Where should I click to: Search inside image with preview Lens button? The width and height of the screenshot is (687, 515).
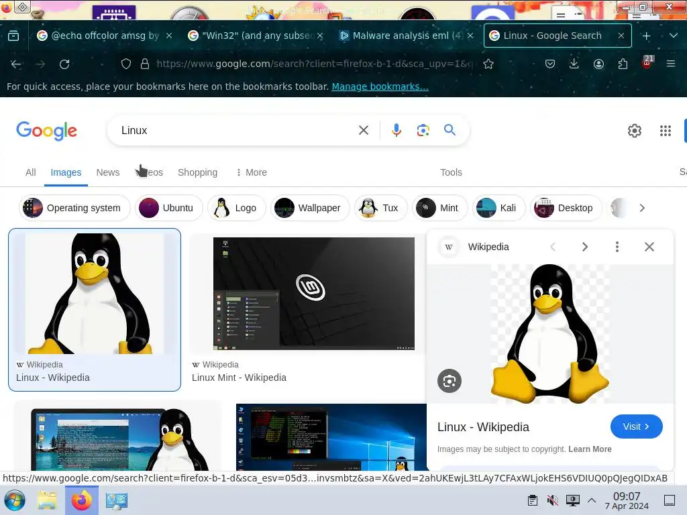[x=450, y=381]
